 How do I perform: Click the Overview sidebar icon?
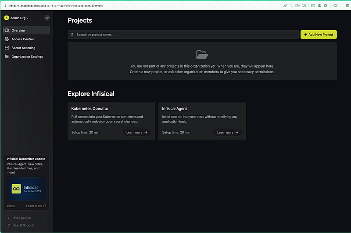[x=7, y=30]
